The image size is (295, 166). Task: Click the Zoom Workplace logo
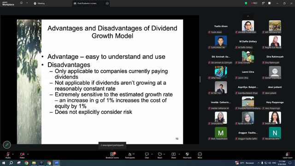(x=8, y=4)
